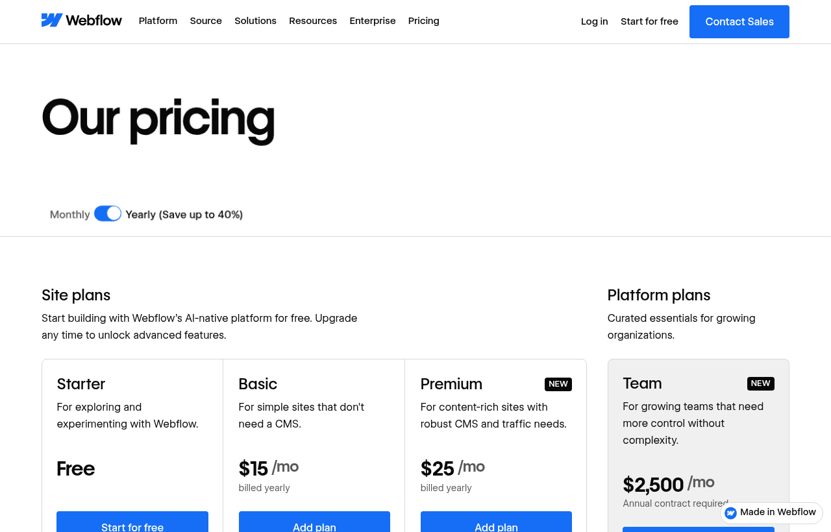Viewport: 831px width, 532px height.
Task: Click the Monthly billing label
Action: pyautogui.click(x=70, y=214)
